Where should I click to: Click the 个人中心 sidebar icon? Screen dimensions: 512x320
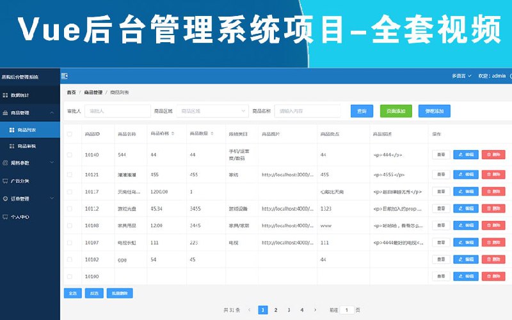coord(5,217)
